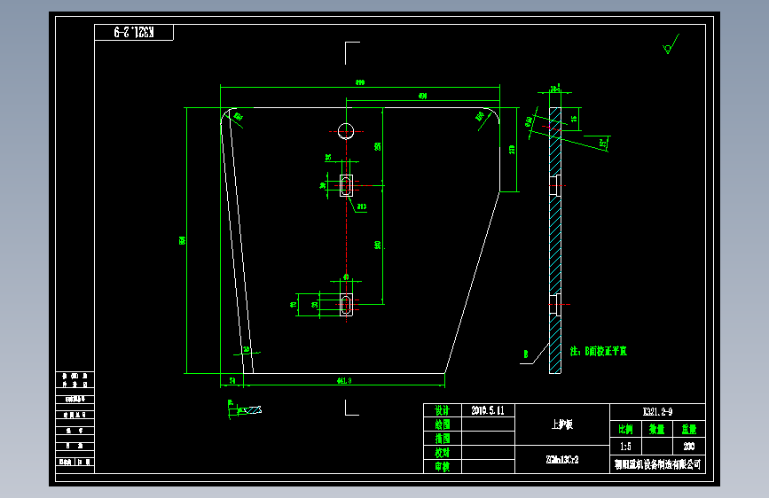
Task: Click the K321.2-9 drawing number in title block
Action: 657,412
